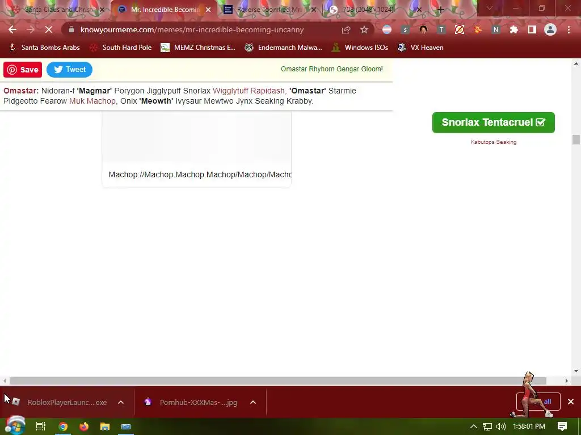Share this page via the share icon
Viewport: 581px width, 435px height.
pos(346,29)
